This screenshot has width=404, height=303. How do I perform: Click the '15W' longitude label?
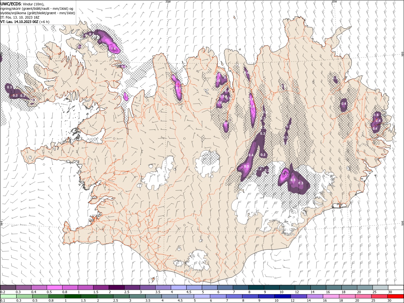[x=334, y=2]
